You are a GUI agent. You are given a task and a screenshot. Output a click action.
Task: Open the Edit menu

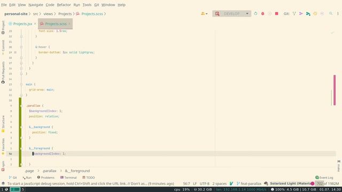12,5
